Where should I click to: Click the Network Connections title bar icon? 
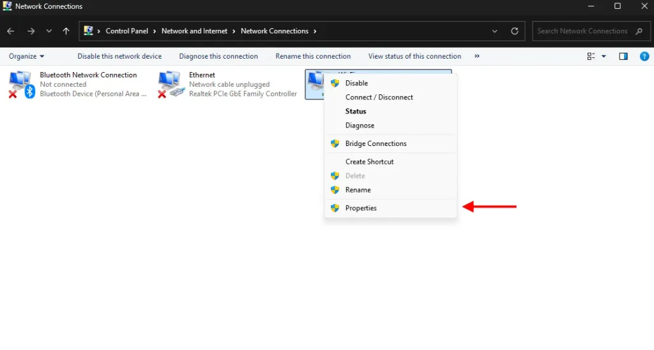point(7,6)
